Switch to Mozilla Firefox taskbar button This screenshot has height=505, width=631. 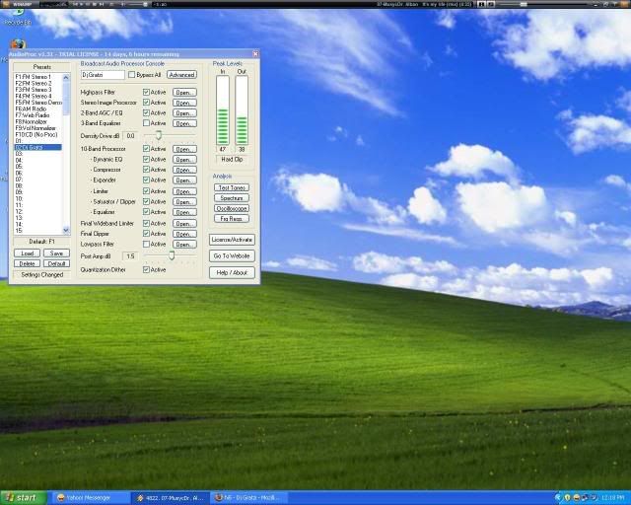click(249, 498)
